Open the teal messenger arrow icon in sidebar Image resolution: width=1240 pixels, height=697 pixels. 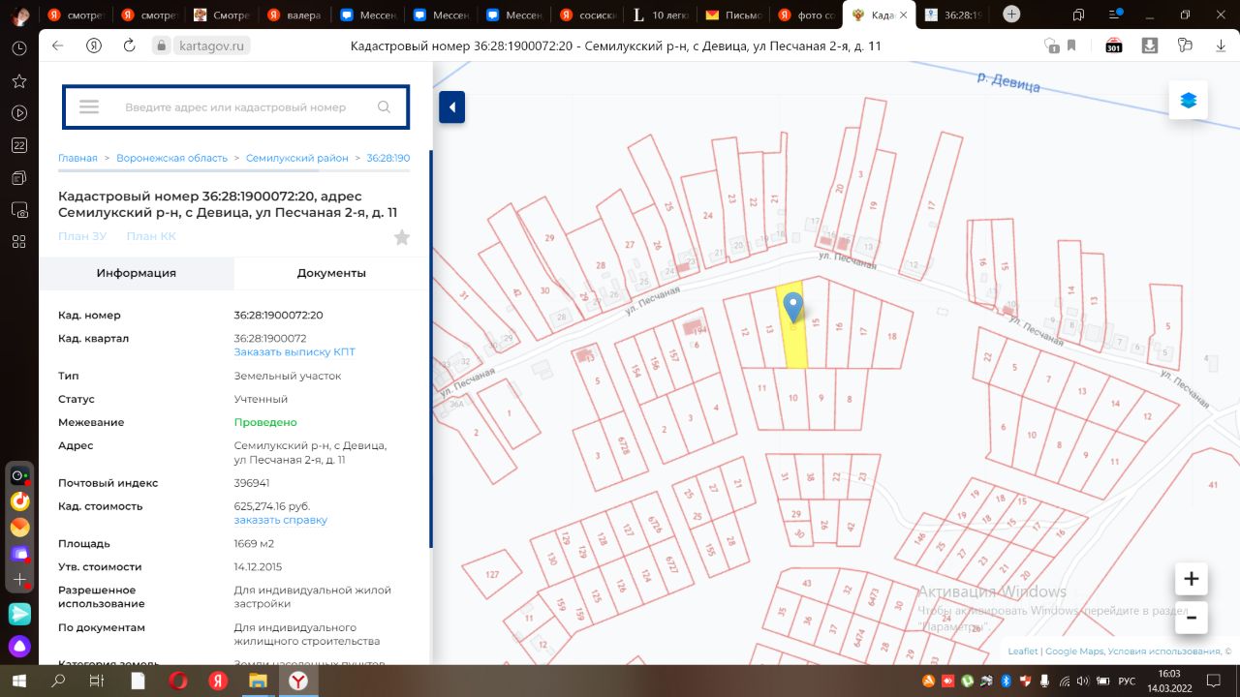19,614
